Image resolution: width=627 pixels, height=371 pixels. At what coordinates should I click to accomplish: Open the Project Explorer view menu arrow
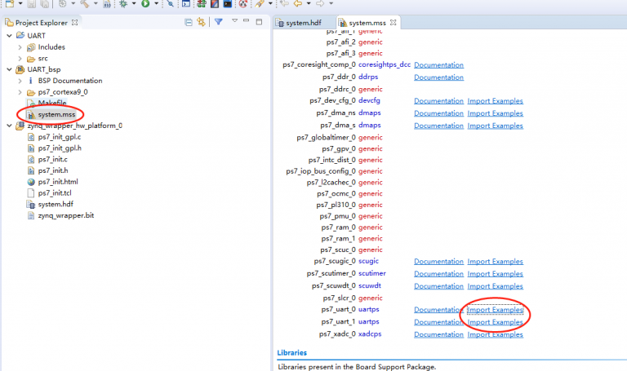(x=234, y=22)
